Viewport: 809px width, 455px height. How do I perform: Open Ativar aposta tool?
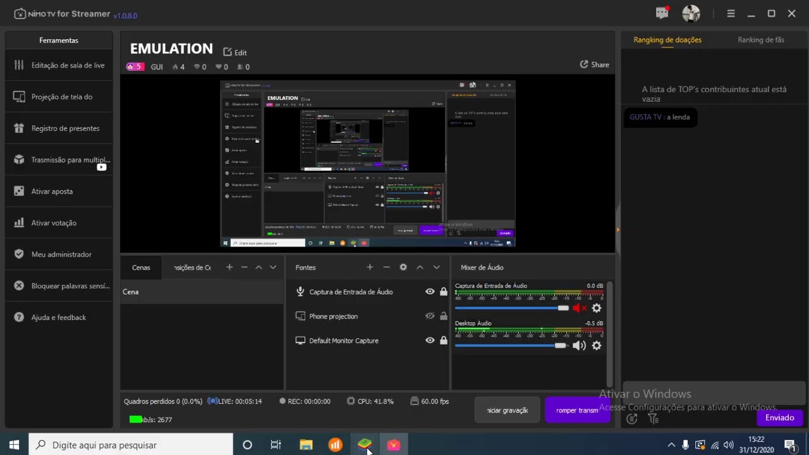click(59, 191)
